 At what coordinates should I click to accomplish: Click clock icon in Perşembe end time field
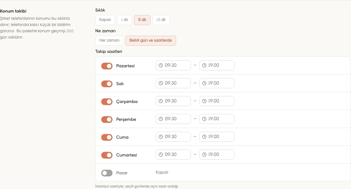(204, 119)
